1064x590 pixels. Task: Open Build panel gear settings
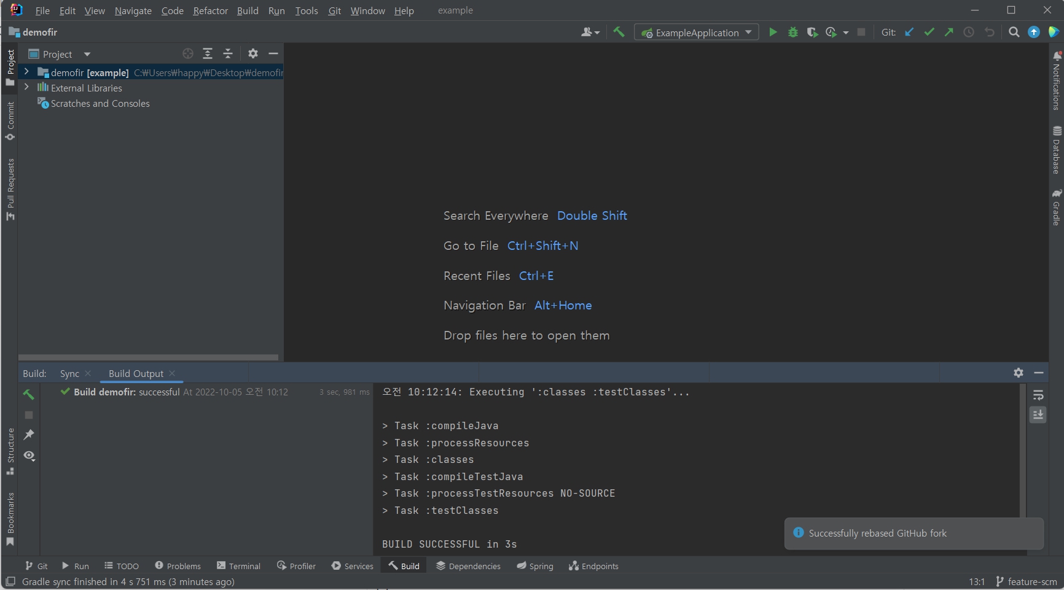(1019, 373)
